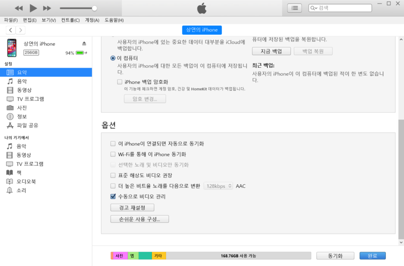Click the blue 완료 button
The image size is (404, 266).
(x=373, y=256)
